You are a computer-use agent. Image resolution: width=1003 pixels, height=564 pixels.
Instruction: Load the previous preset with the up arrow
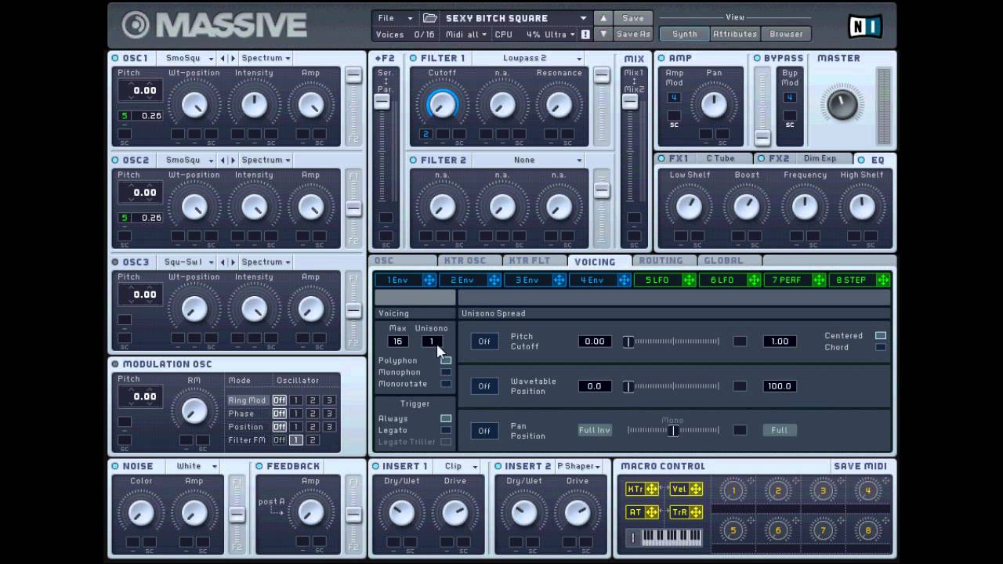(x=603, y=18)
